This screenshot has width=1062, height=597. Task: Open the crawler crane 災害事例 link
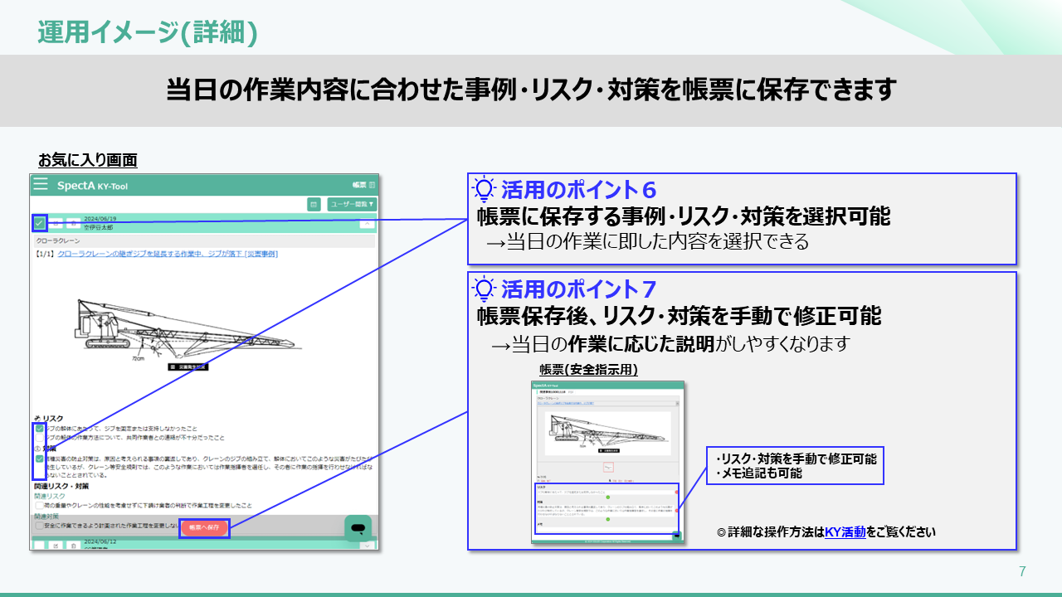(x=168, y=254)
